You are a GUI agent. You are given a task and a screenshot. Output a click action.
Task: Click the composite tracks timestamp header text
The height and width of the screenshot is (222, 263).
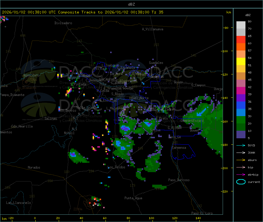click(82, 12)
